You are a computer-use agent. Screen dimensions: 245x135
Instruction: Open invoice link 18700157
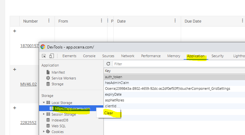coord(29,46)
